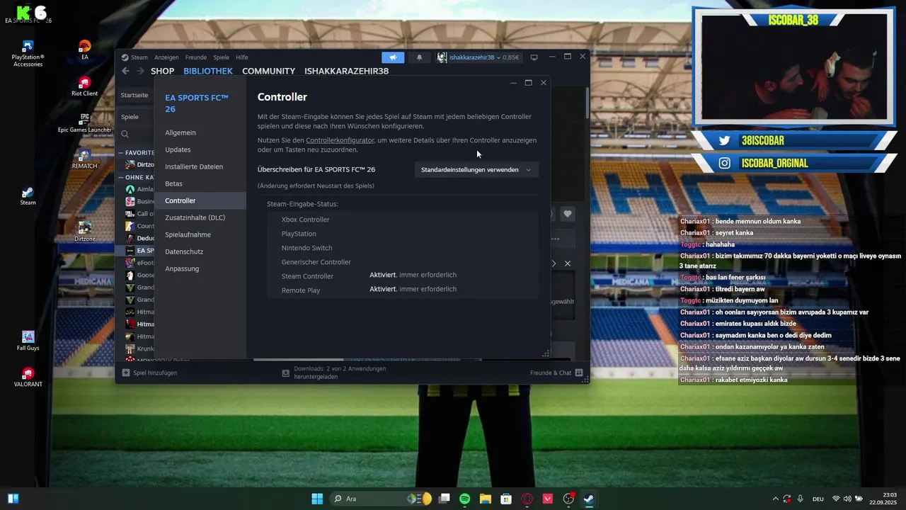Open Standardeinstellungen verwenden override dropdown

(476, 170)
